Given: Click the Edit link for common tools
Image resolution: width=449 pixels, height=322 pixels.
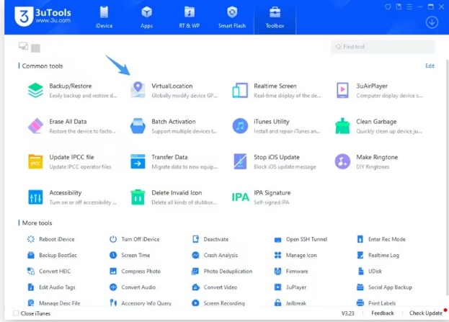Looking at the screenshot, I should point(430,66).
